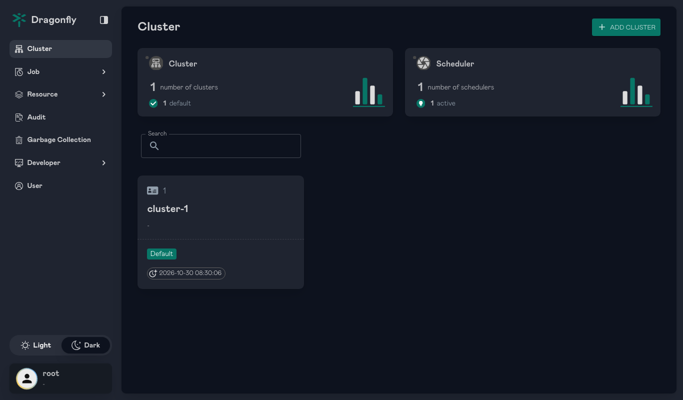Open the Garbage Collection page
Image resolution: width=683 pixels, height=400 pixels.
pyautogui.click(x=60, y=140)
